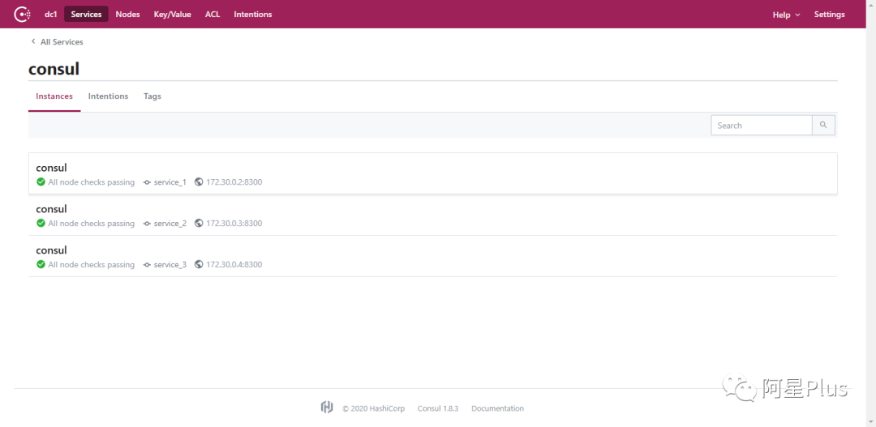Open the Key/Value section
Image resolution: width=876 pixels, height=427 pixels.
pyautogui.click(x=173, y=14)
